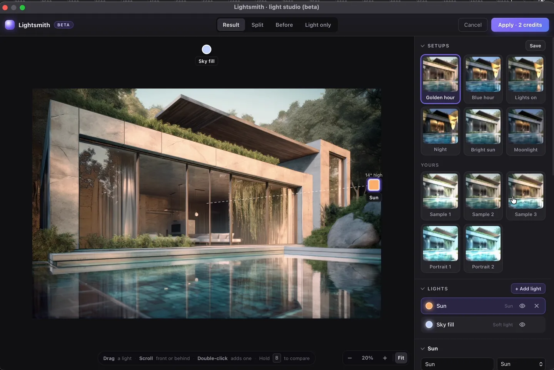
Task: Save the current lighting setup
Action: 535,46
